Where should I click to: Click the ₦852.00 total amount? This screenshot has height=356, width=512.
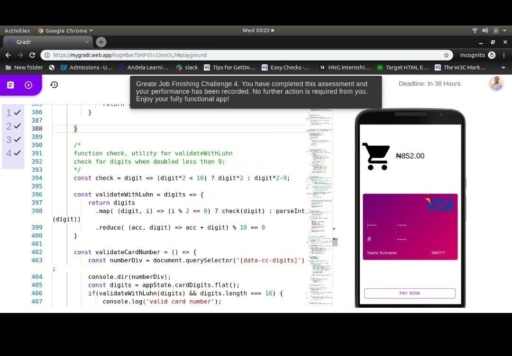(x=410, y=156)
